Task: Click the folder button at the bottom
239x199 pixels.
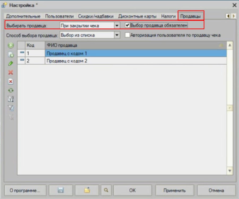Action: coord(87,190)
